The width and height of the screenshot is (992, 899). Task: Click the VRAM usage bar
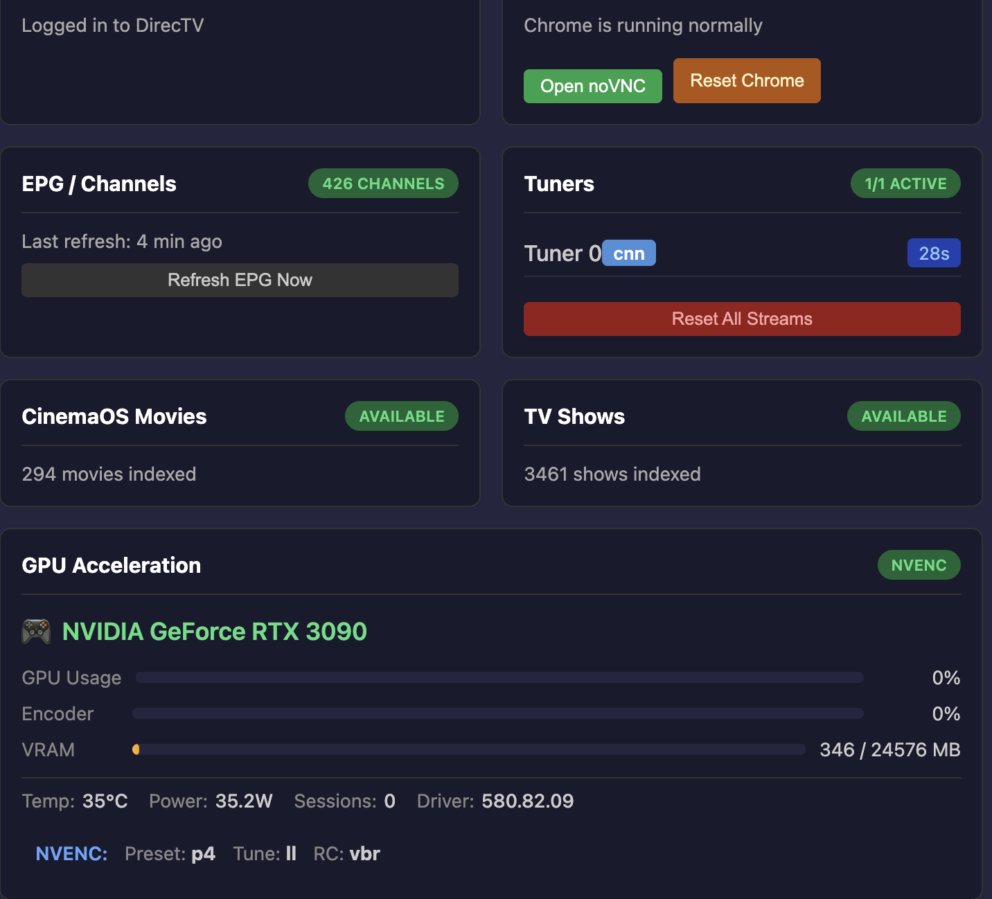tap(468, 750)
